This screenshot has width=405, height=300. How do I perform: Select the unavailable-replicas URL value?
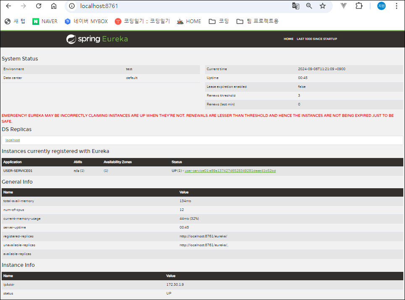[204, 245]
